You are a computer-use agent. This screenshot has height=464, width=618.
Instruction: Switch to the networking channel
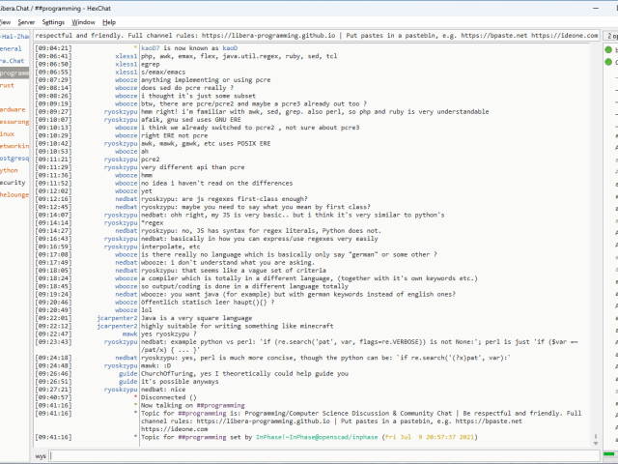14,146
